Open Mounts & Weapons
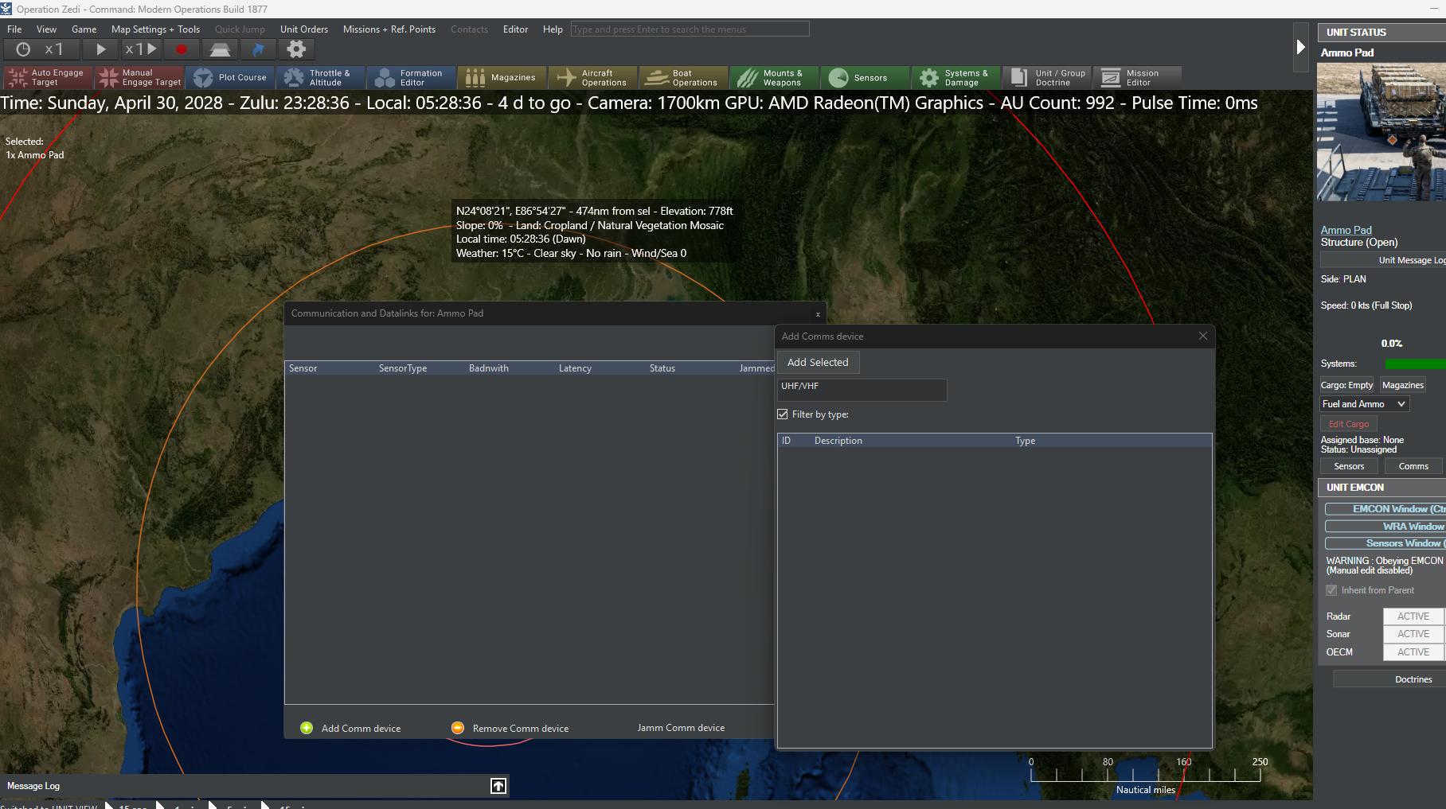This screenshot has width=1446, height=809. click(x=774, y=77)
